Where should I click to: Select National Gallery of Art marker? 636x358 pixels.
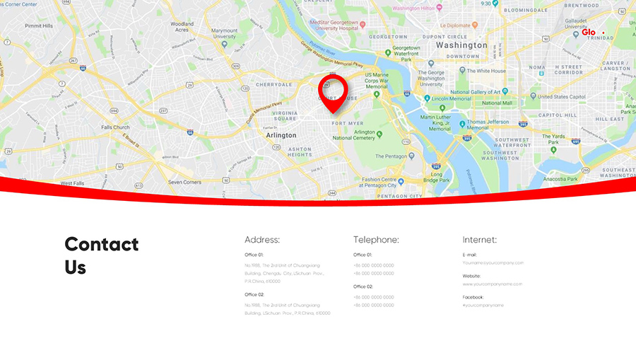[505, 92]
